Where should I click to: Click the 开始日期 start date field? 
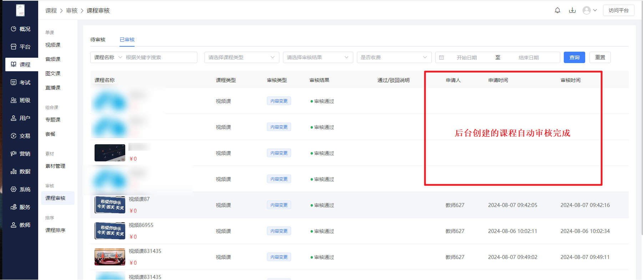click(467, 57)
